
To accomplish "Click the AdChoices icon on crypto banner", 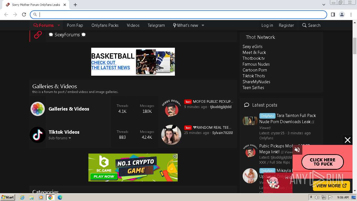I will [x=175, y=156].
